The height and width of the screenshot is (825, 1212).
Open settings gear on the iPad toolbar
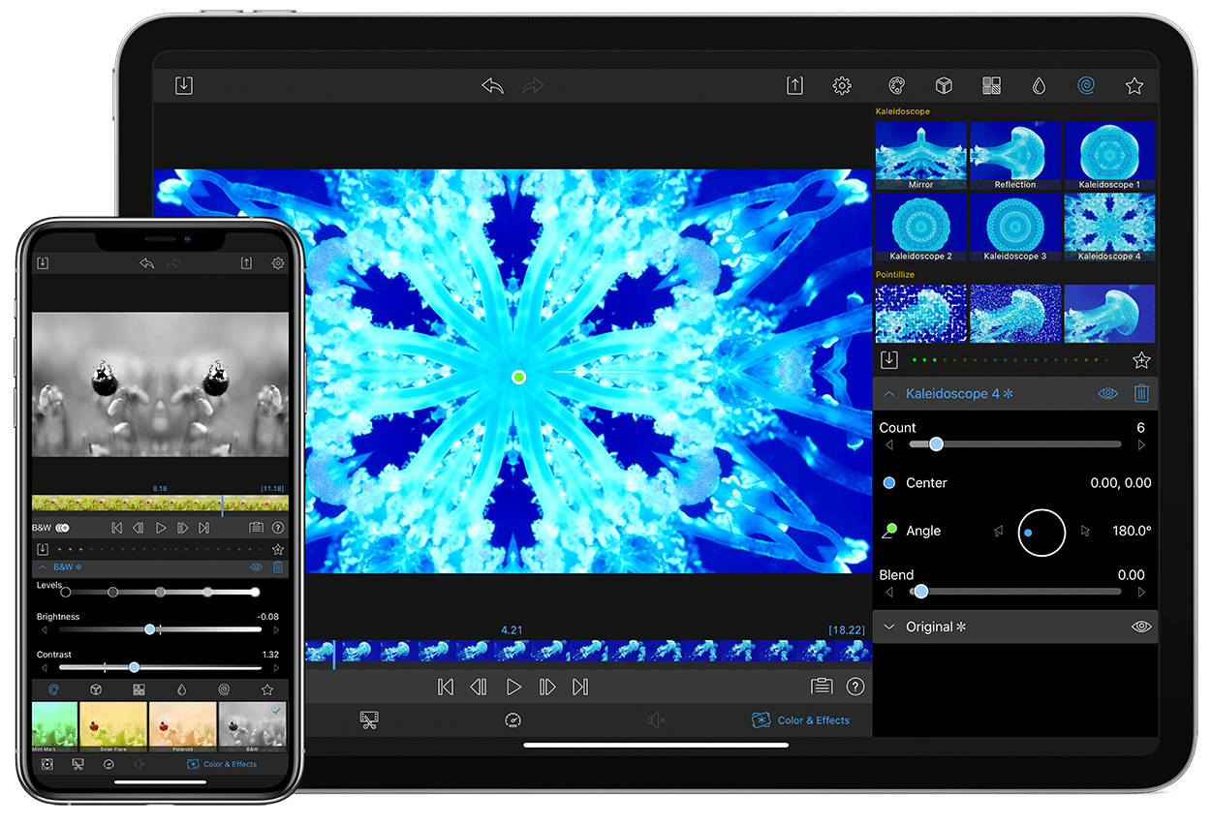click(842, 85)
